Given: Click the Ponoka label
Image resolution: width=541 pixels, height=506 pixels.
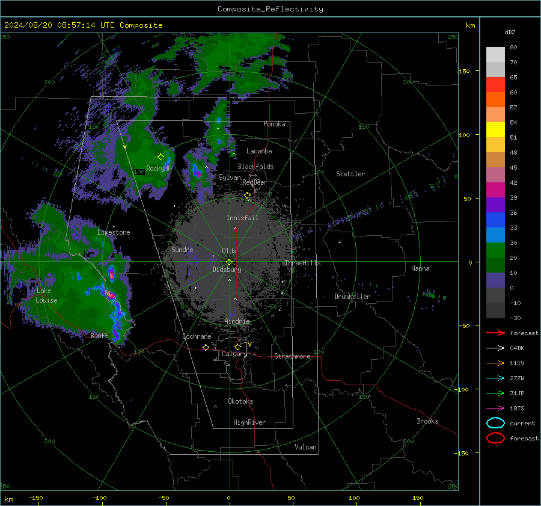Looking at the screenshot, I should coord(274,125).
